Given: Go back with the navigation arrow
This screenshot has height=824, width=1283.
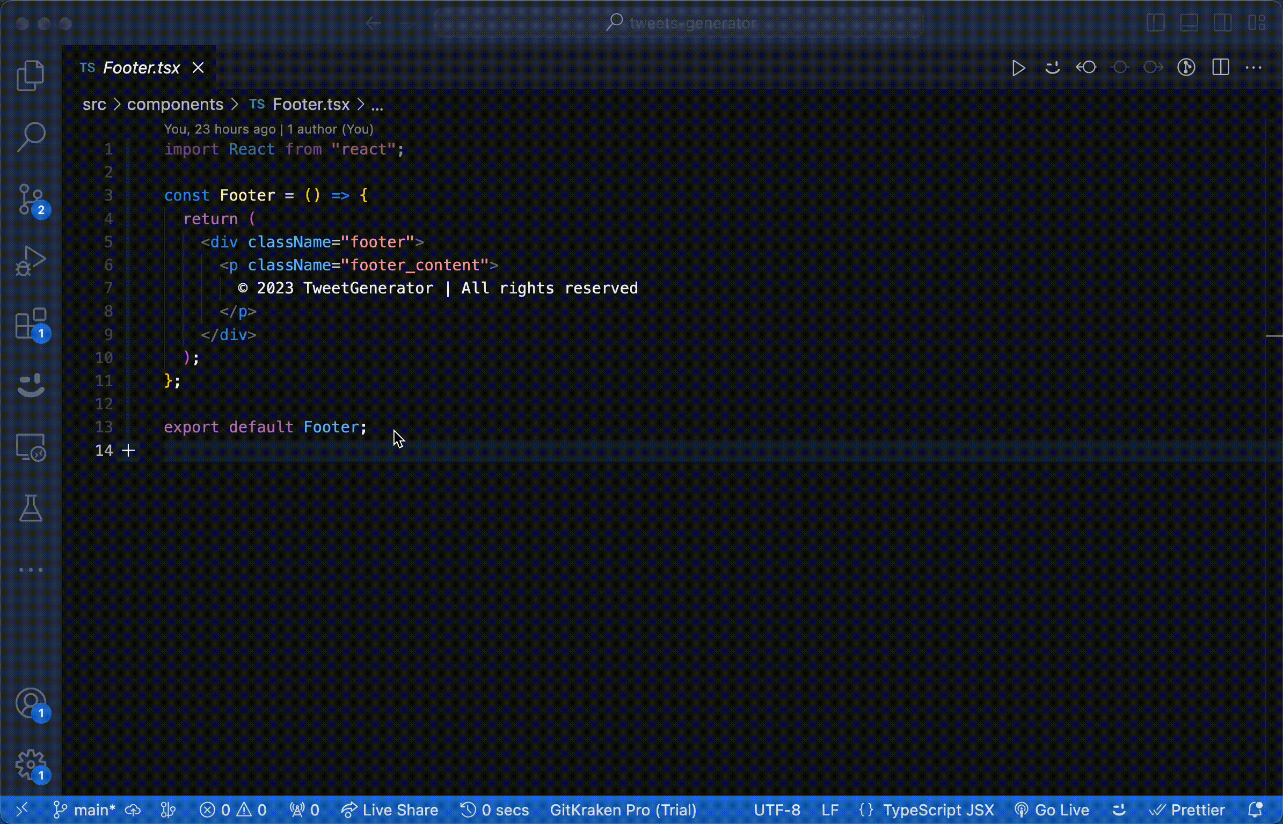Looking at the screenshot, I should 373,23.
